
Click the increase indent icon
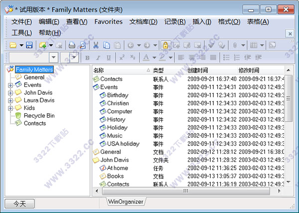pyautogui.click(x=258, y=58)
